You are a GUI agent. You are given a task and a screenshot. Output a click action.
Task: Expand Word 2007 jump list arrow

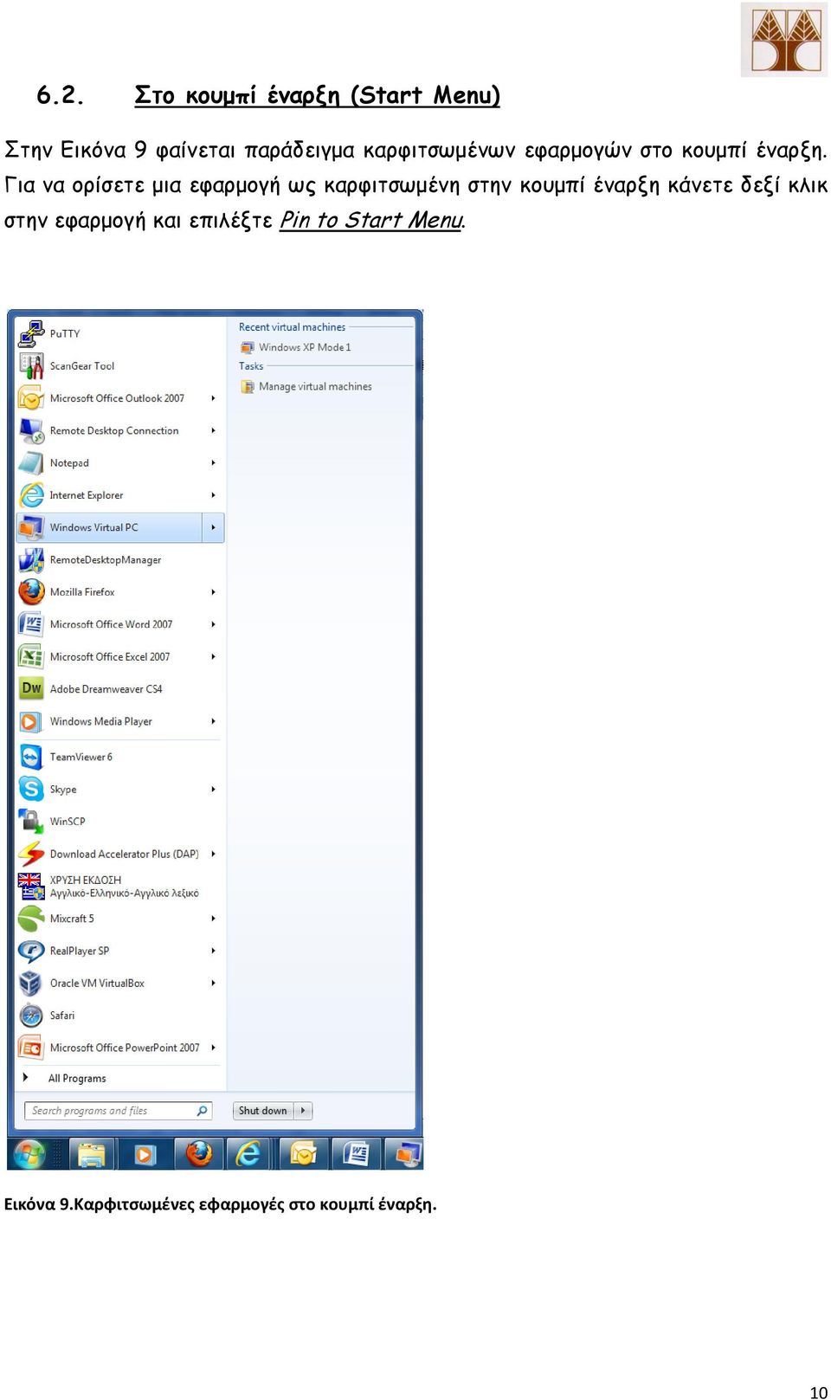pos(213,624)
